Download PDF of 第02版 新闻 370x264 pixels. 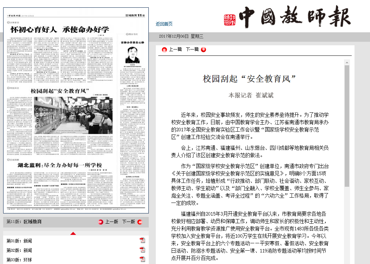pos(142,250)
